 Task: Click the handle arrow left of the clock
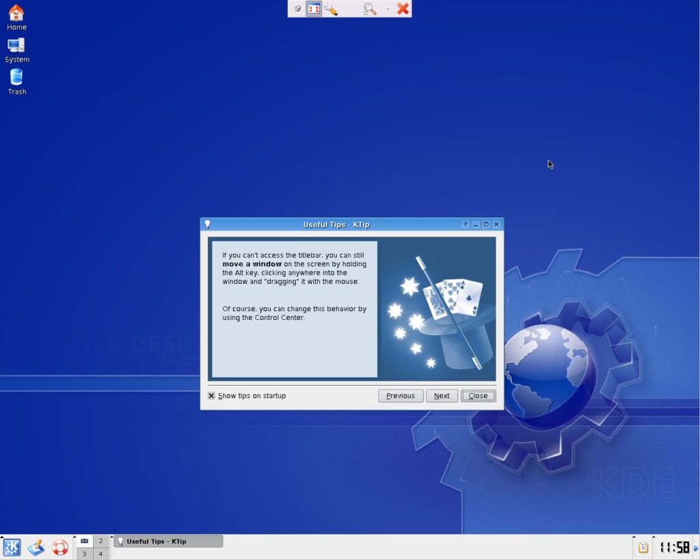(654, 537)
